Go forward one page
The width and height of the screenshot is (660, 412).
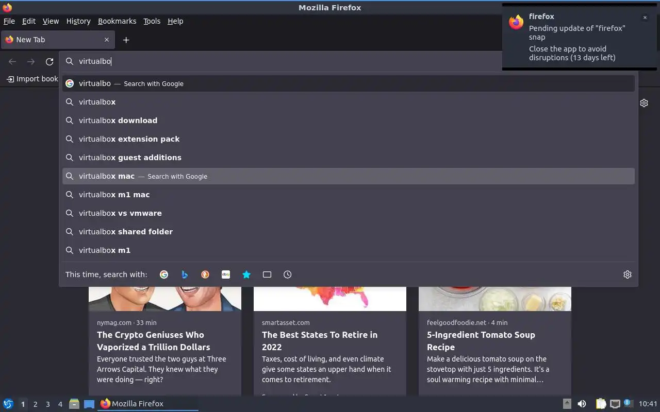coord(31,61)
